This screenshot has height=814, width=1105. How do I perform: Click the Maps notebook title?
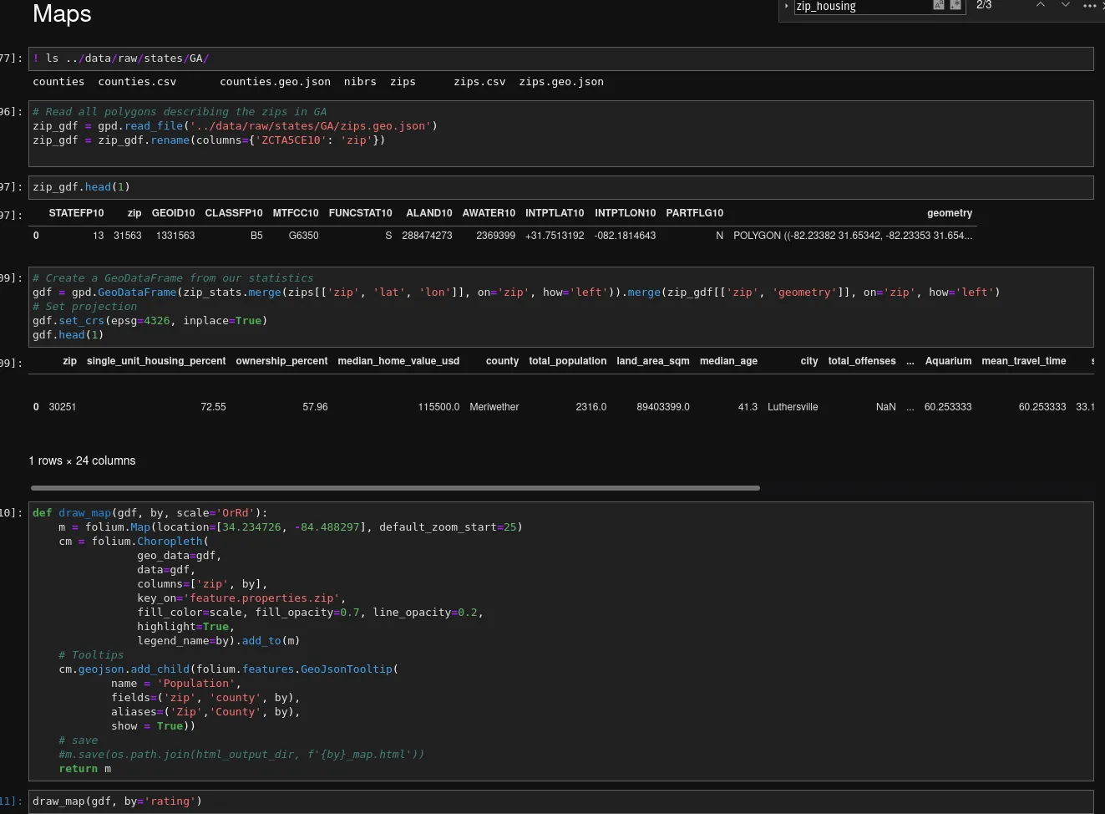62,14
